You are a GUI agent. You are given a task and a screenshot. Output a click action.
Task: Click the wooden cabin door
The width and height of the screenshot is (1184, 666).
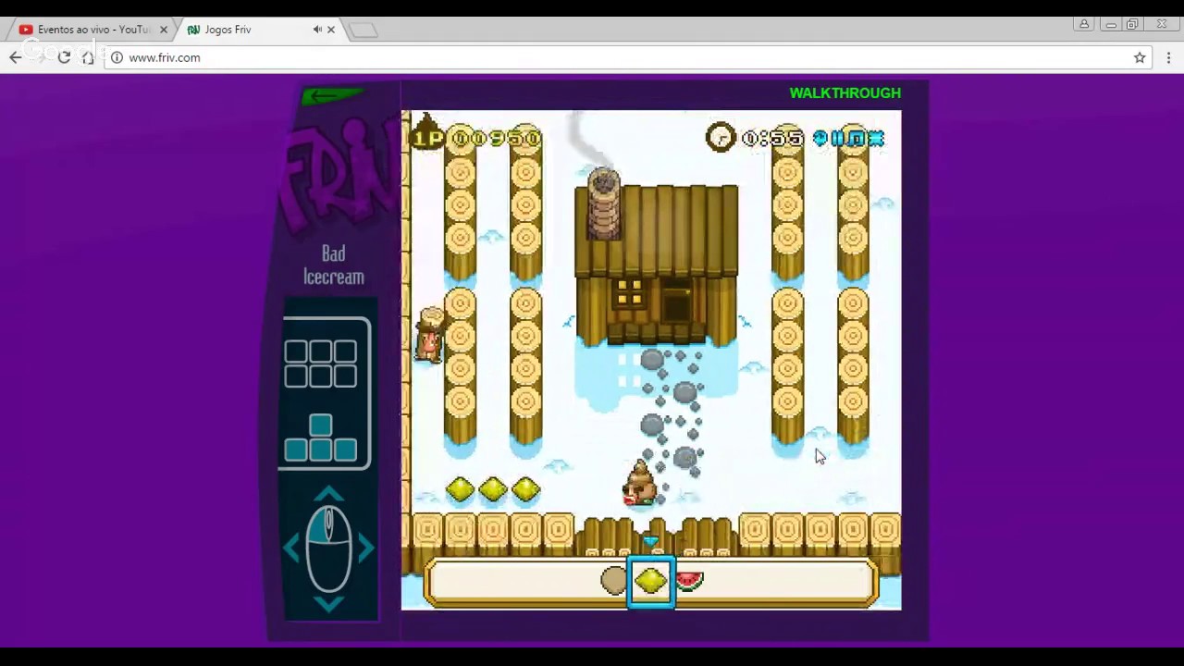click(x=675, y=300)
